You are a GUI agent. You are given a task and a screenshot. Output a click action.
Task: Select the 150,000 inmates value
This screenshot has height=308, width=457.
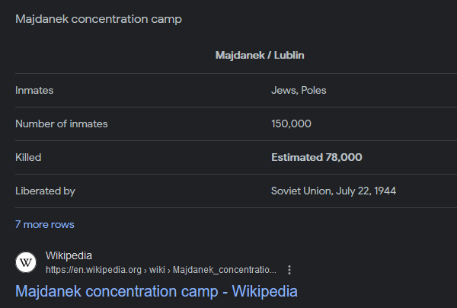tap(291, 124)
